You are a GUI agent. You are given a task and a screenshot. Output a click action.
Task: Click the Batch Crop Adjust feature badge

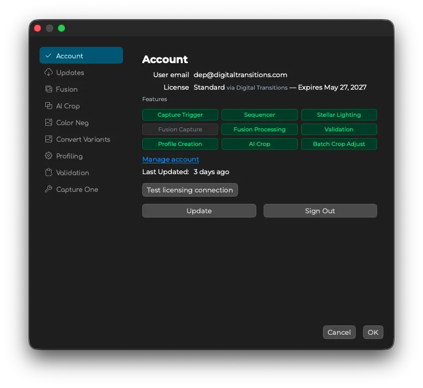339,144
